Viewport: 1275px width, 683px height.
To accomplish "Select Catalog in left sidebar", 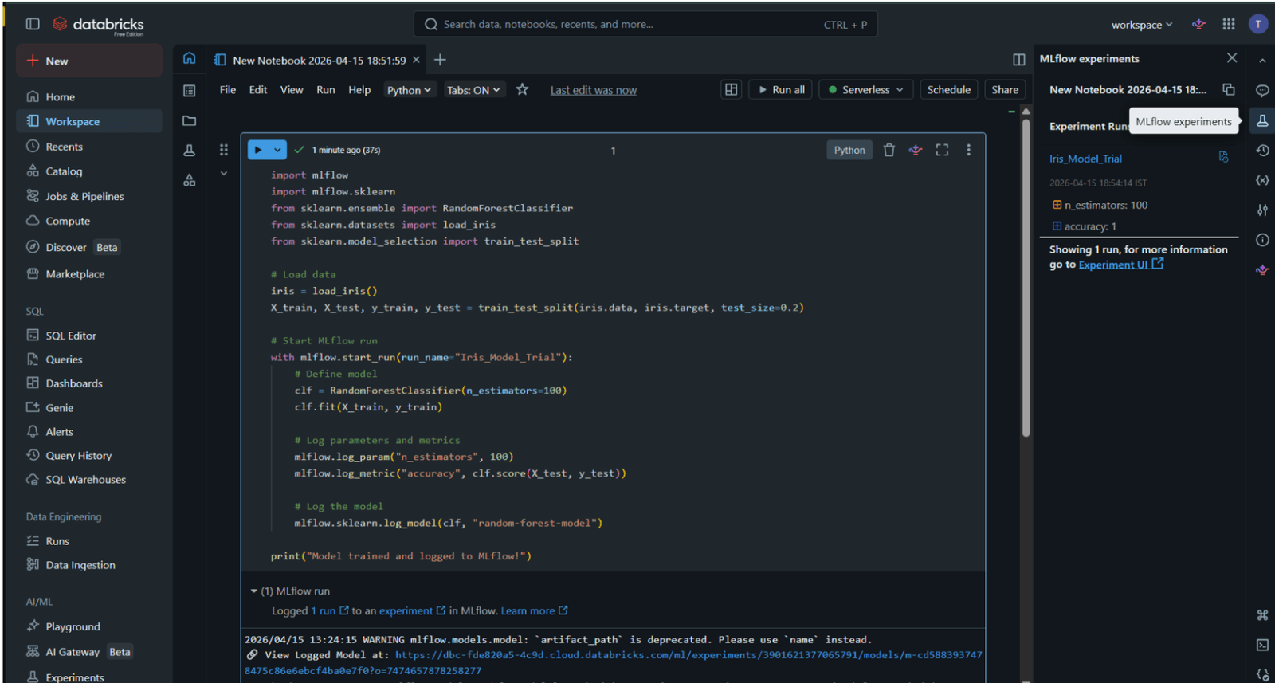I will pyautogui.click(x=64, y=171).
